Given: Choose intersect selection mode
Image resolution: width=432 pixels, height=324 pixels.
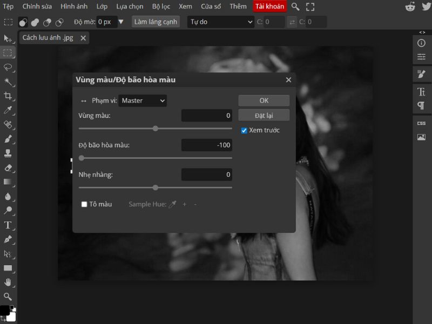Looking at the screenshot, I should tap(59, 22).
